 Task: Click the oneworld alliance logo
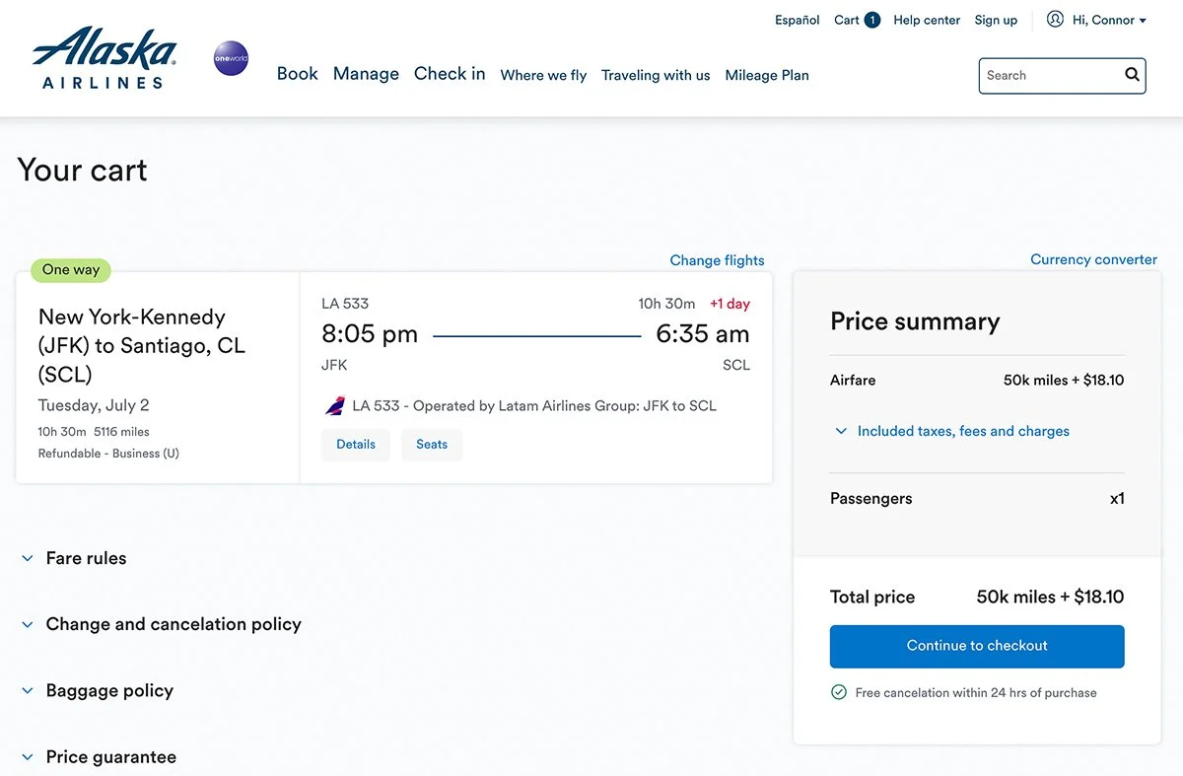[x=231, y=59]
